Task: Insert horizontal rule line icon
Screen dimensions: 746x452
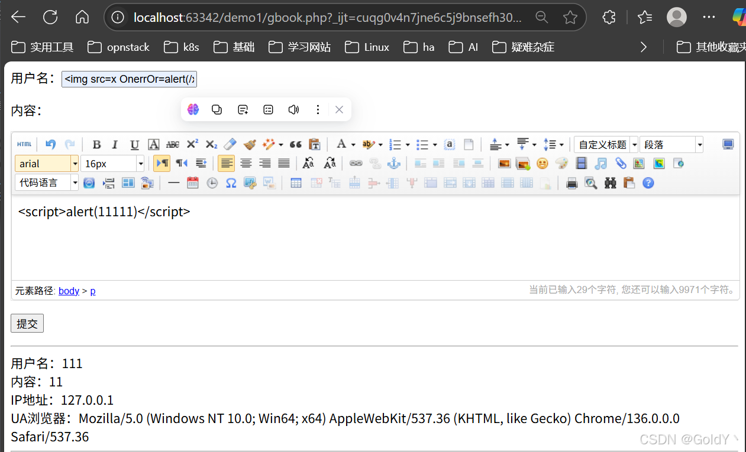Action: [x=173, y=183]
